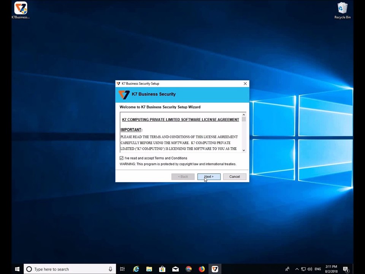The image size is (365, 274).
Task: Click the license agreement scrollbar thumb
Action: coord(244,119)
